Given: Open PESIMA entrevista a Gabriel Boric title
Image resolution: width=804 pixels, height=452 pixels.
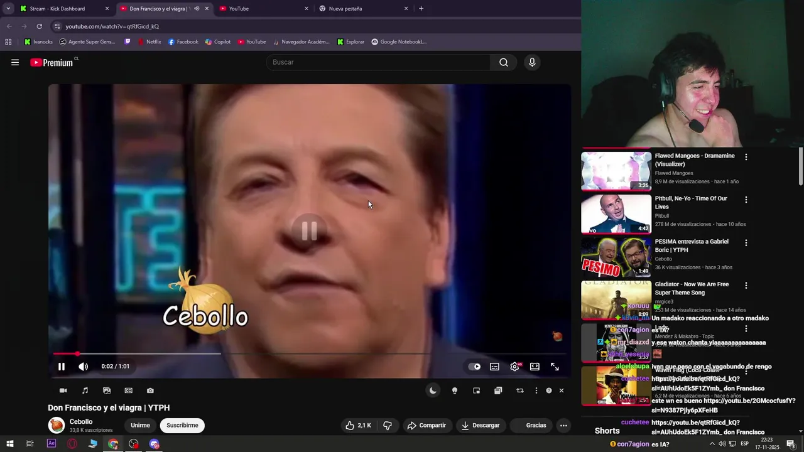Looking at the screenshot, I should pyautogui.click(x=692, y=245).
